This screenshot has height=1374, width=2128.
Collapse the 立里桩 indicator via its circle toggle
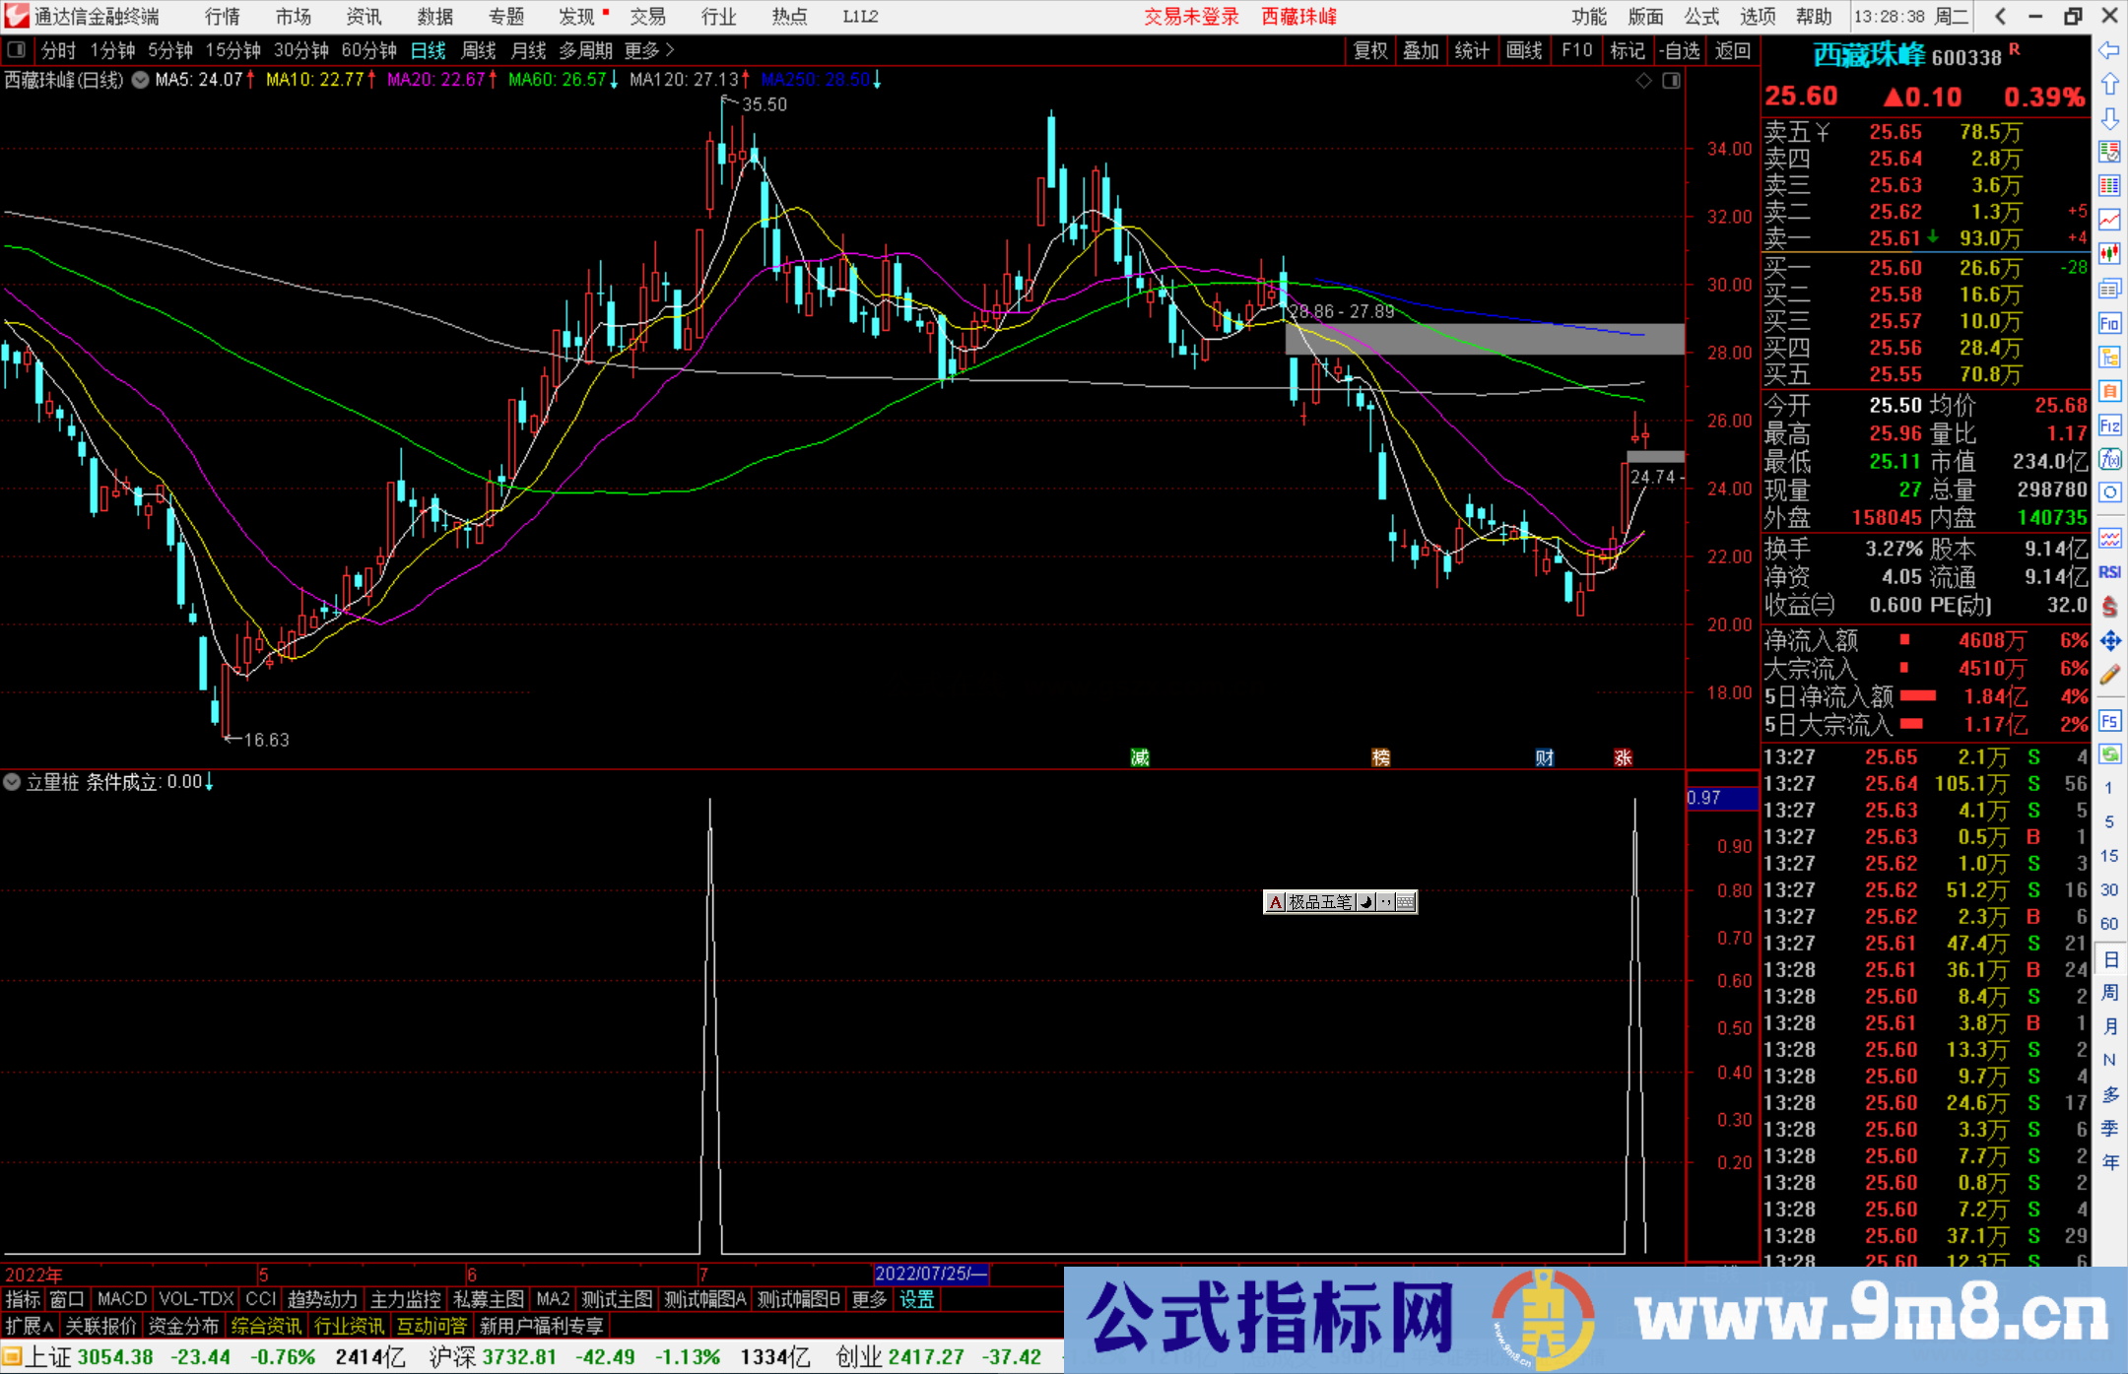click(12, 781)
